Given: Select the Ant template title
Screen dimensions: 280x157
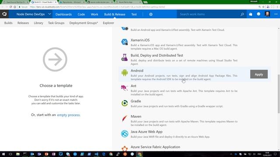Looking at the screenshot, I should click(x=133, y=86).
